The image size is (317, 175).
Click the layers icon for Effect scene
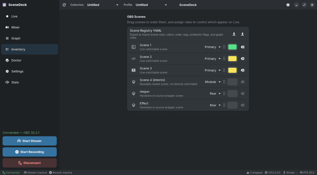point(134,105)
